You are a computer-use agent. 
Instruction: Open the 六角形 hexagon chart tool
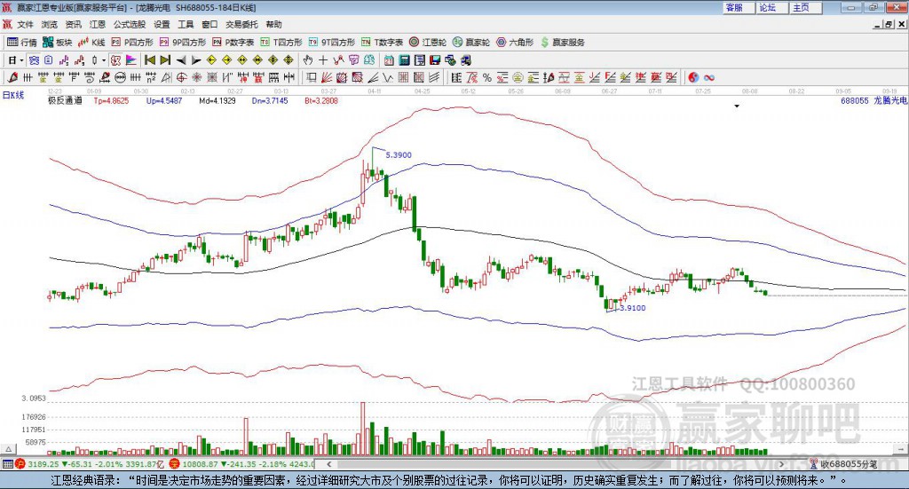(515, 43)
